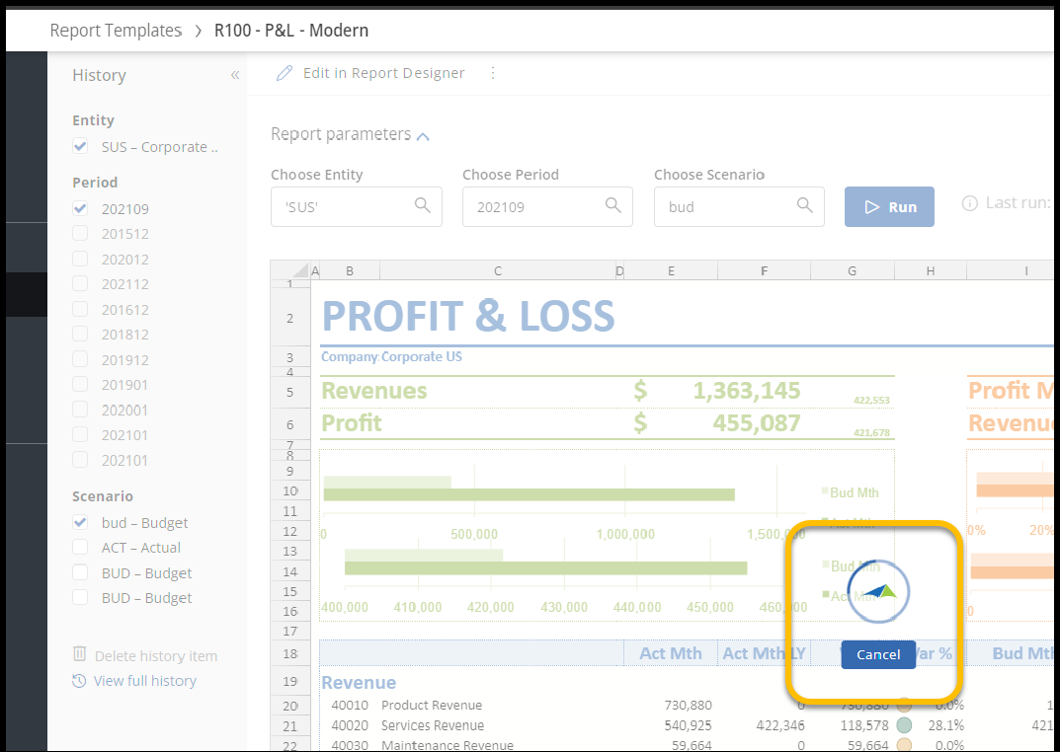1060x752 pixels.
Task: Click the green indicator for Services Revenue
Action: [904, 725]
